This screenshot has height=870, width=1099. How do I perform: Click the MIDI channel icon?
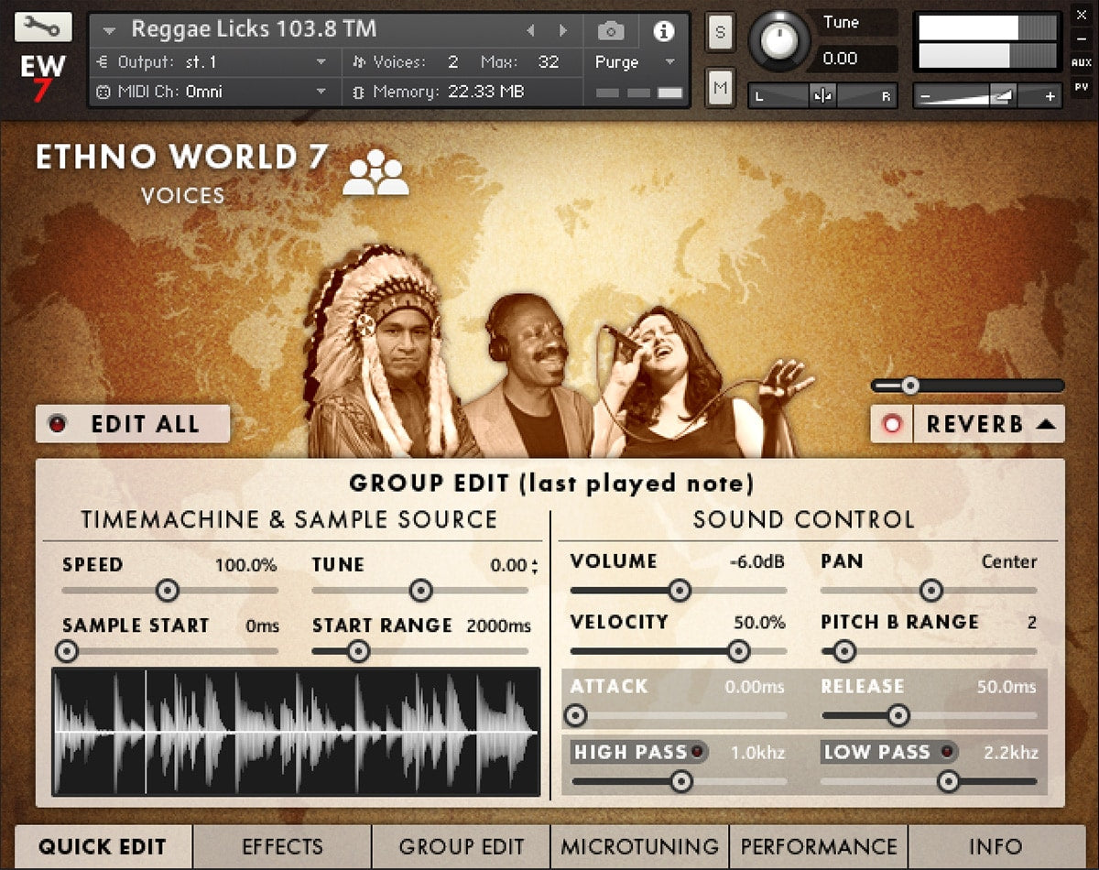[103, 92]
